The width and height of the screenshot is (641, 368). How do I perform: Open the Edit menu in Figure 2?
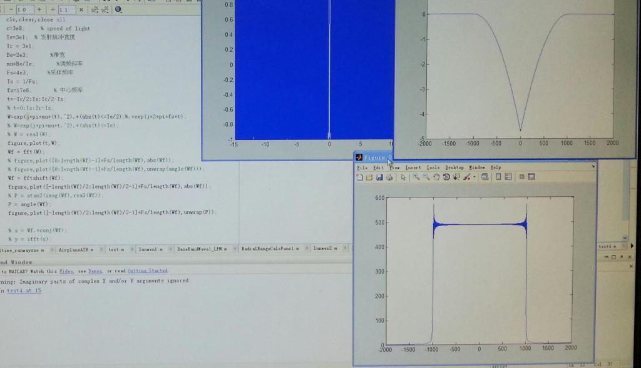378,167
